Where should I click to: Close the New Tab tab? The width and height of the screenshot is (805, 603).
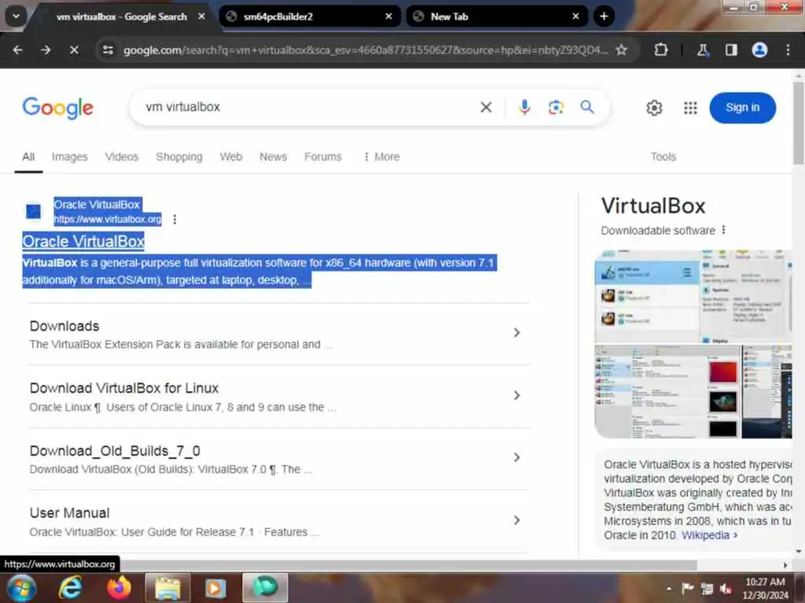(x=575, y=16)
